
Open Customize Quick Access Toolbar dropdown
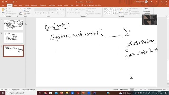pyautogui.click(x=16, y=2)
